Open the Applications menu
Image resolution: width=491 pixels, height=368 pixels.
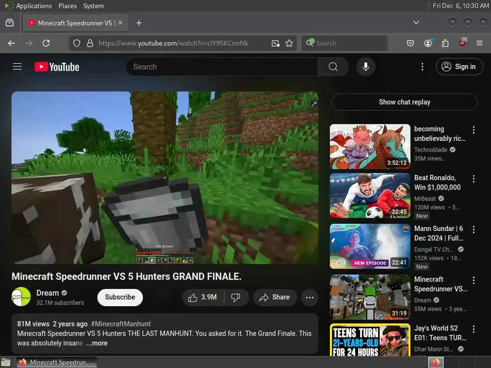click(34, 6)
